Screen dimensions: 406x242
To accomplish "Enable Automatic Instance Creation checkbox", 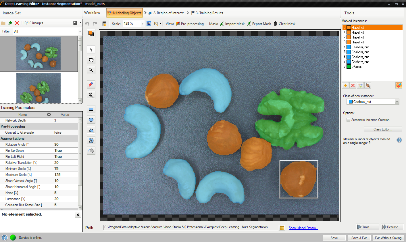I will (348, 120).
